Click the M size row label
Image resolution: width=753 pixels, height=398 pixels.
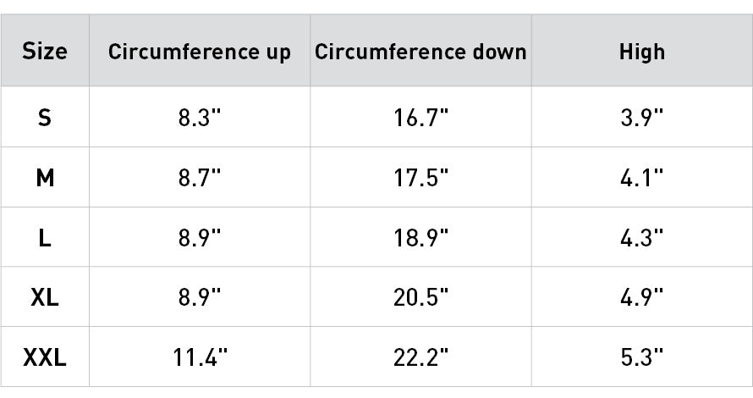click(x=45, y=178)
